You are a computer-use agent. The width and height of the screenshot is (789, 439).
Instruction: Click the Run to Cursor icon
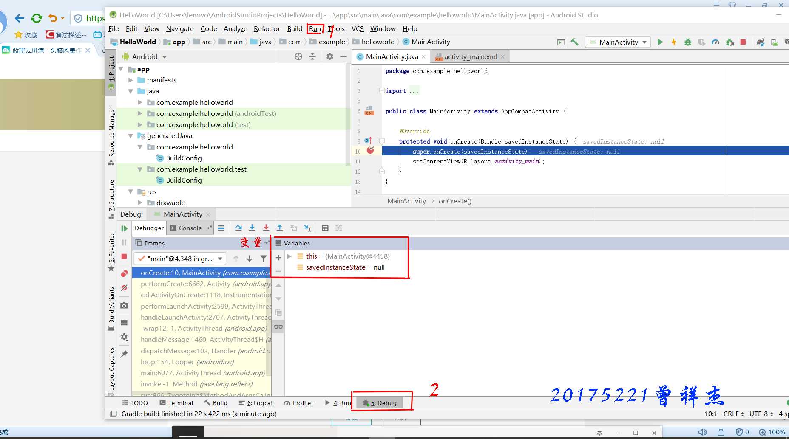coord(308,228)
